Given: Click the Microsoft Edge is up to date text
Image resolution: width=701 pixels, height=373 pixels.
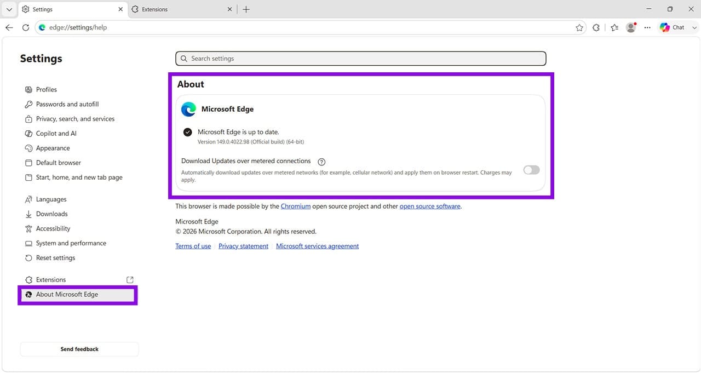Looking at the screenshot, I should coord(238,132).
